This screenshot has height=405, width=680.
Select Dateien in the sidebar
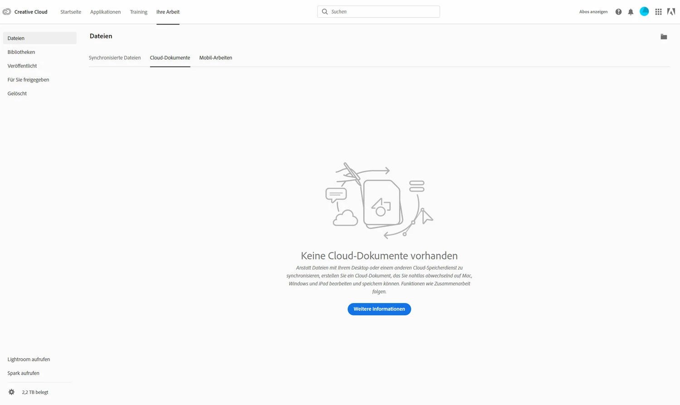point(40,38)
